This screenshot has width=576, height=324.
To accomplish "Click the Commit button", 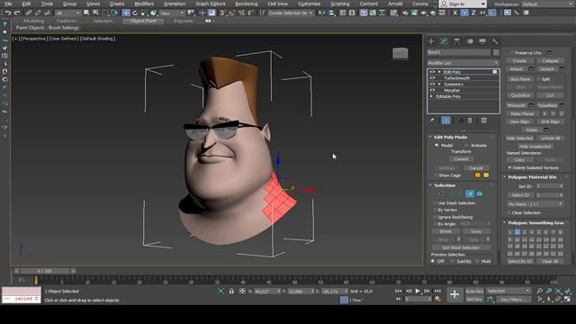I will [x=461, y=159].
